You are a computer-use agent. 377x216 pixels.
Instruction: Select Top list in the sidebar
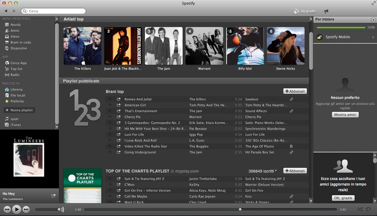(16, 69)
